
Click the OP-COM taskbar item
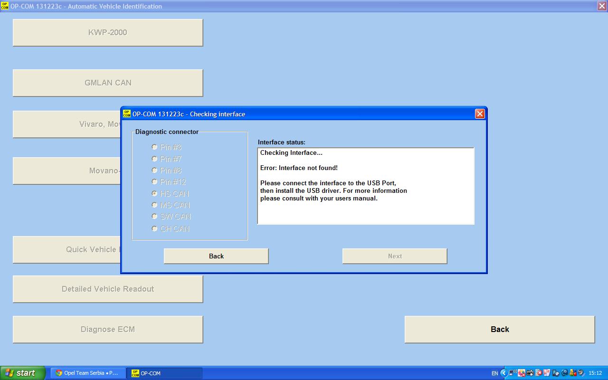(x=164, y=373)
